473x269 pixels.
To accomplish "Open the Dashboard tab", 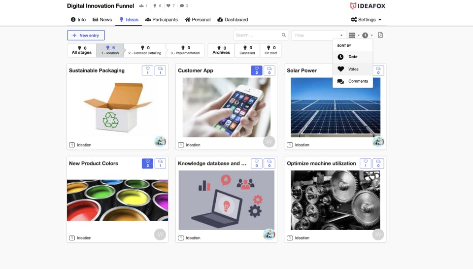I will pos(233,20).
